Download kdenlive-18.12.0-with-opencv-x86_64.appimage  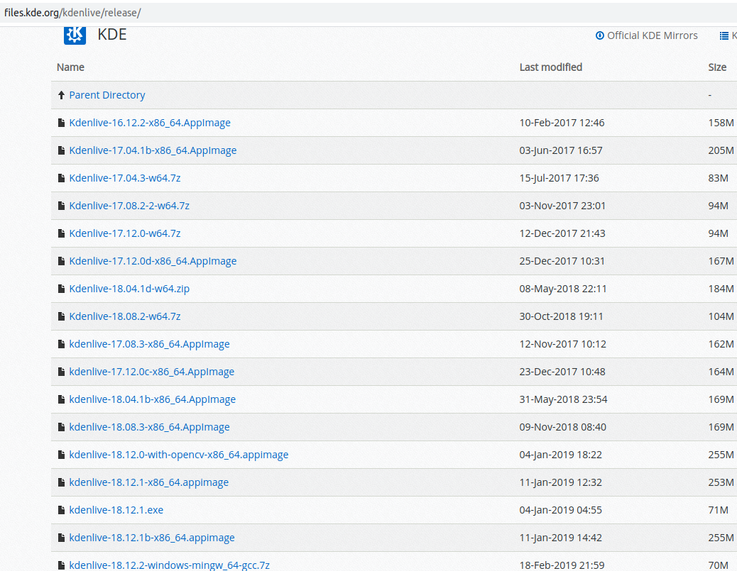point(179,455)
